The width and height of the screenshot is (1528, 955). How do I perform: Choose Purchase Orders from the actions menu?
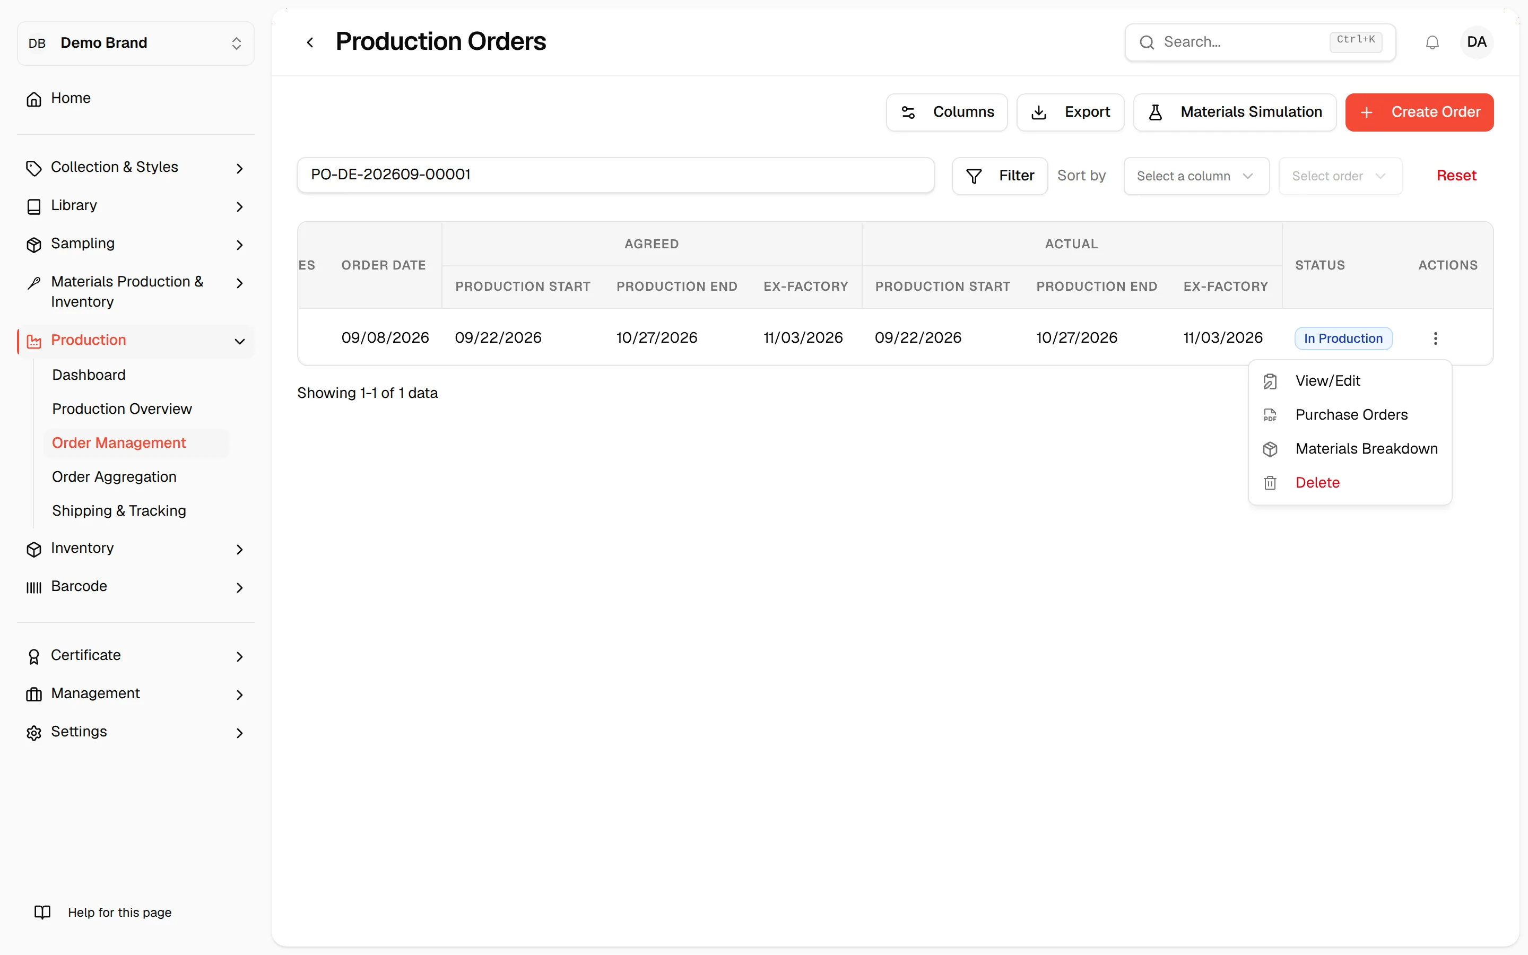coord(1350,415)
